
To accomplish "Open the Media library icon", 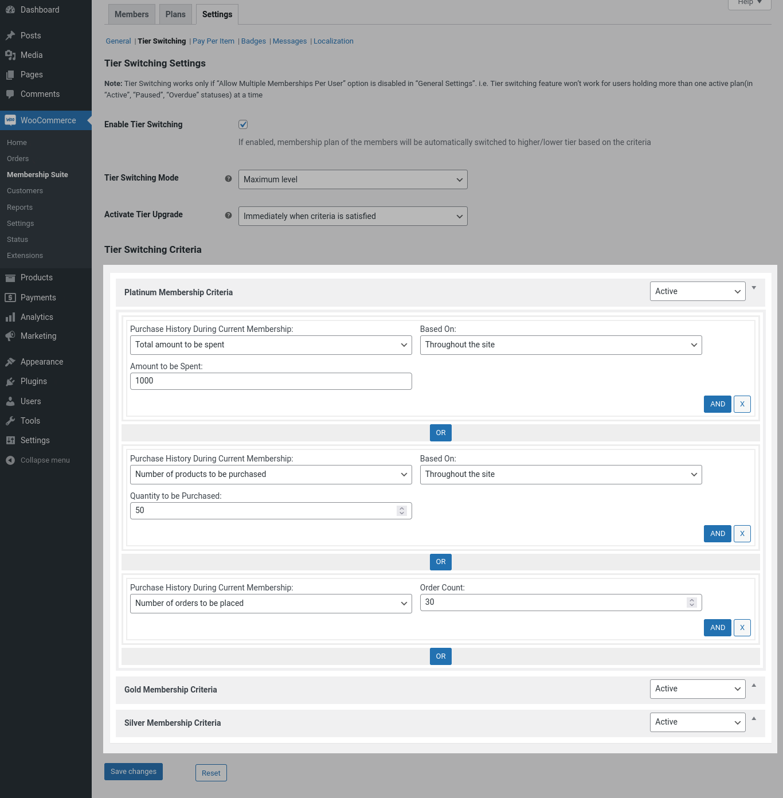I will click(10, 54).
